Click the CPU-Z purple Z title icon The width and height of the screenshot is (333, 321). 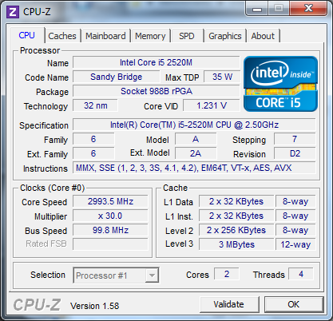point(13,12)
